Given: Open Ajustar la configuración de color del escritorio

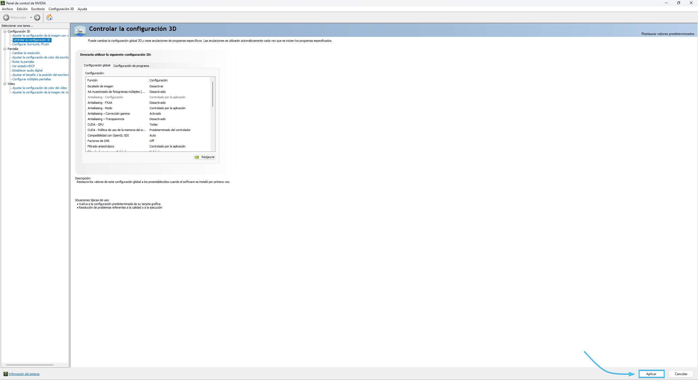Looking at the screenshot, I should [40, 57].
